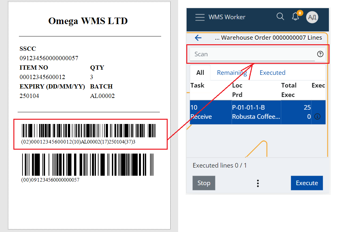Open notifications via the bell icon
The image size is (337, 232).
point(295,17)
